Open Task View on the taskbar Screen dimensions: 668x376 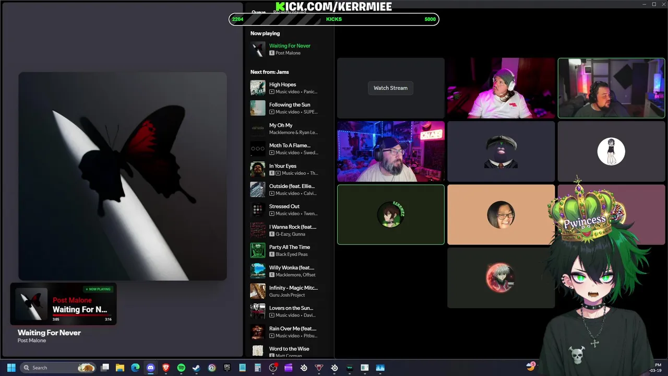pos(105,368)
